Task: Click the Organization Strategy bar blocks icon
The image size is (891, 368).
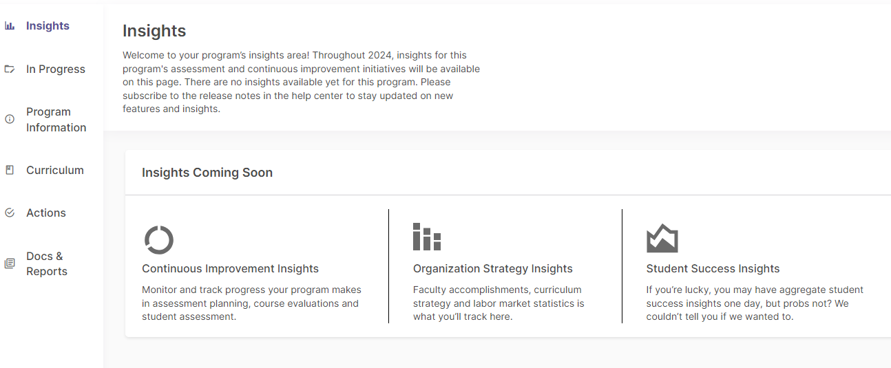Action: click(x=427, y=237)
